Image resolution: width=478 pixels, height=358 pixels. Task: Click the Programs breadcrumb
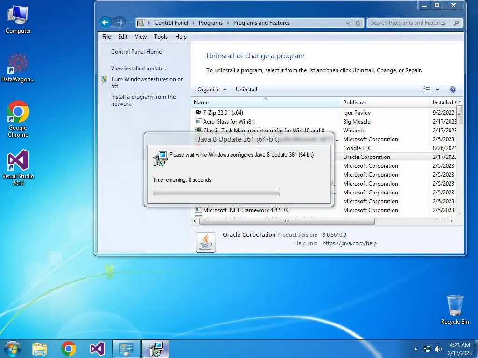tap(211, 23)
